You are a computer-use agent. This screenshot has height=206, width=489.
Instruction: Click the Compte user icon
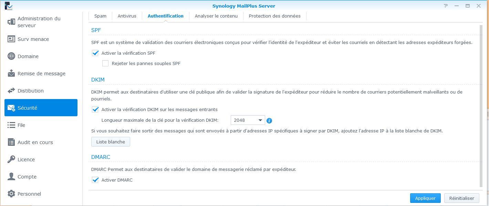point(11,176)
